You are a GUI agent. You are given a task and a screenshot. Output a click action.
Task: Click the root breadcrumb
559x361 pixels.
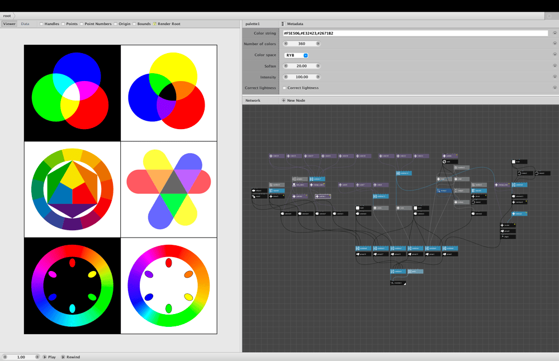coord(7,16)
